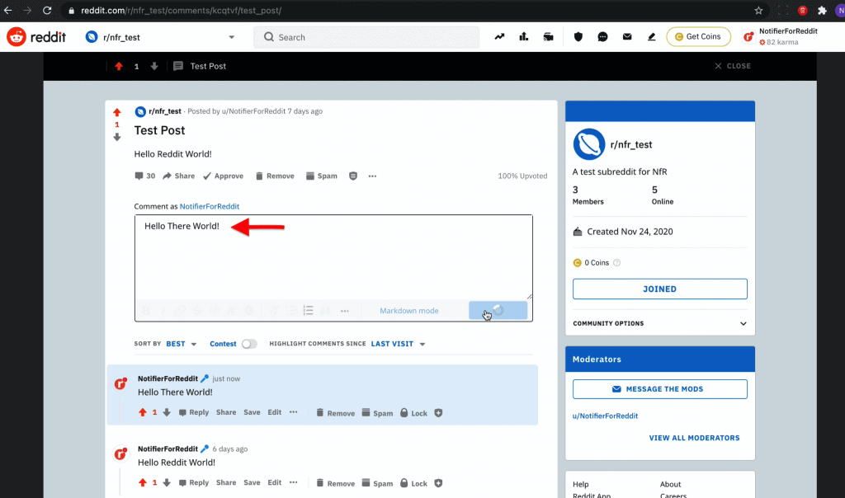Downvote the post beside the Test Post title
The width and height of the screenshot is (845, 498).
pos(117,137)
